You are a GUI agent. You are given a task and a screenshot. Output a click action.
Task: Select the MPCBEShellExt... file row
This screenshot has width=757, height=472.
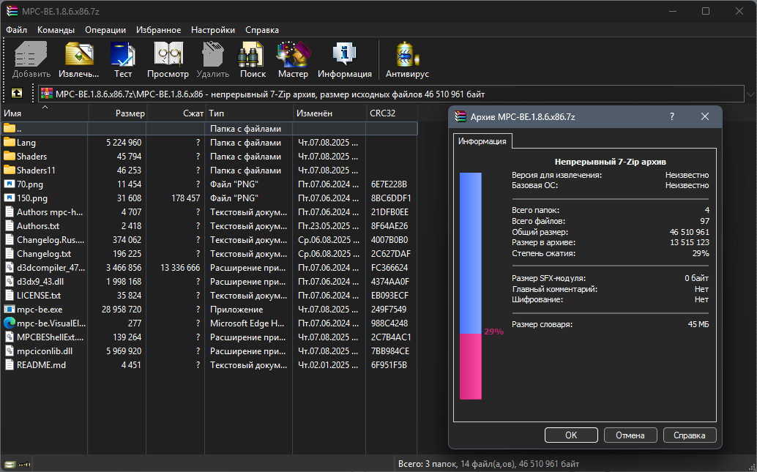[x=209, y=337]
